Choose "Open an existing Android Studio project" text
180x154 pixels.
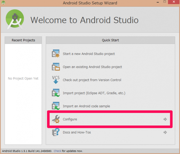pyautogui.click(x=92, y=67)
